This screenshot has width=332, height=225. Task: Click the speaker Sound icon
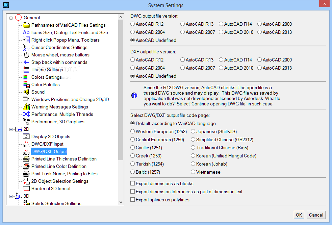coord(26,92)
